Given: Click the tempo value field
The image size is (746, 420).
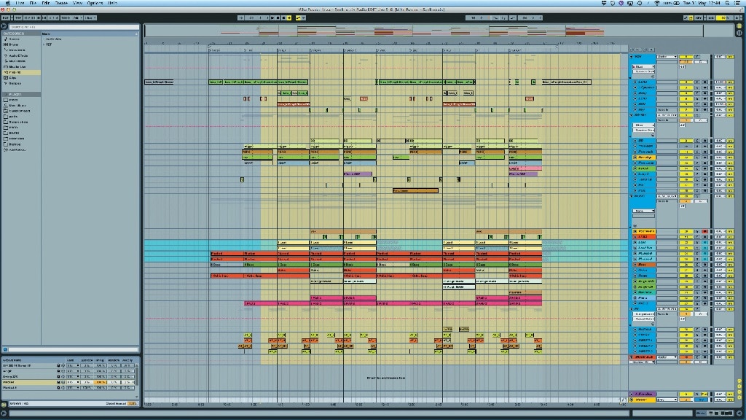Looking at the screenshot, I should coord(29,17).
